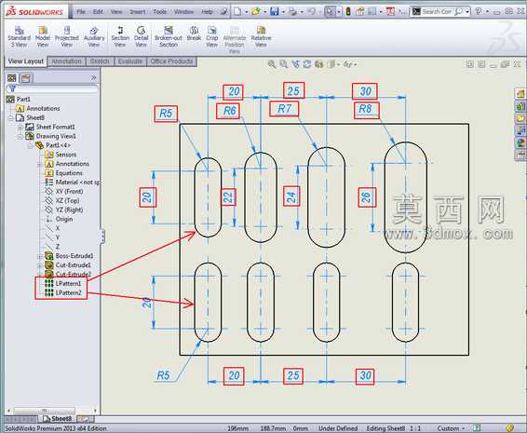Expand the Sheet Format1 node
Image resolution: width=527 pixels, height=433 pixels.
pyautogui.click(x=20, y=127)
